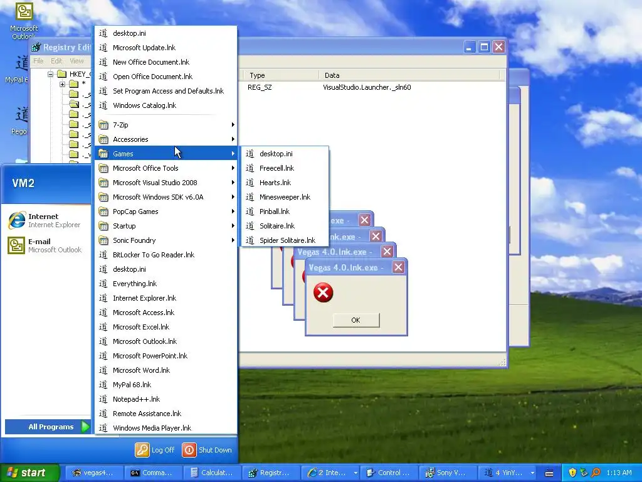
Task: Open Microsoft Visual Studio 2008 folder
Action: tap(166, 183)
